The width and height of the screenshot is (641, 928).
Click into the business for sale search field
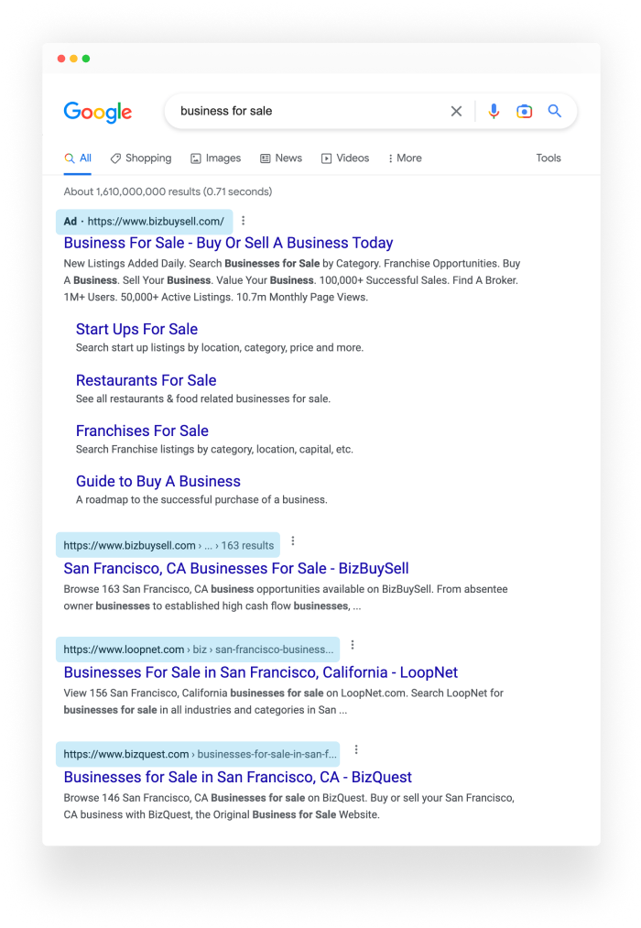(308, 111)
